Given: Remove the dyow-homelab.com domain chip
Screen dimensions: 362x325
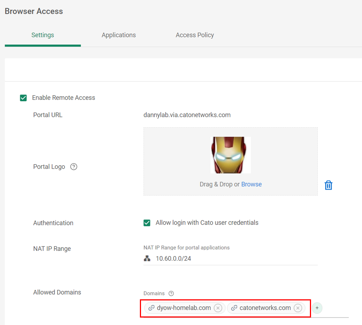Looking at the screenshot, I should 218,308.
